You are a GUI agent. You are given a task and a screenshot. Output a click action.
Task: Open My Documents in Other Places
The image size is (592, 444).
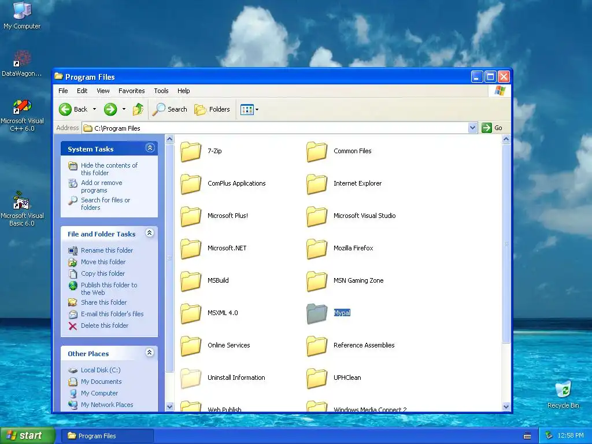point(101,382)
